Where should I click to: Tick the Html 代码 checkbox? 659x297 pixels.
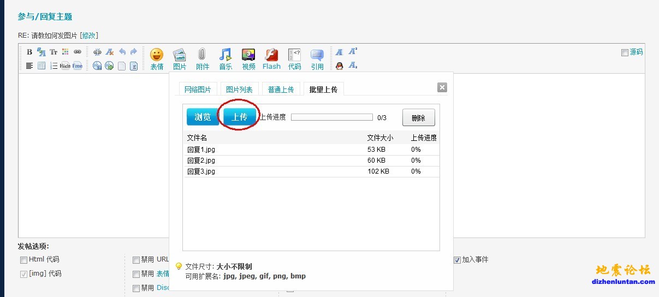(23, 260)
